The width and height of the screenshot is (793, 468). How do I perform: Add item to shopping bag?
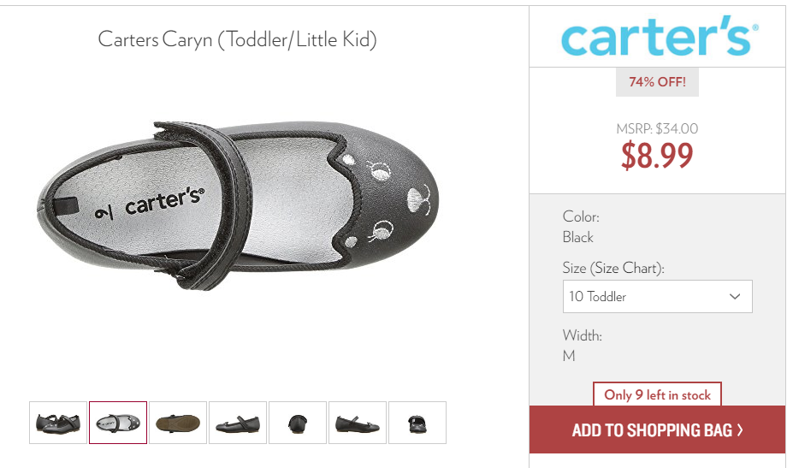click(658, 429)
